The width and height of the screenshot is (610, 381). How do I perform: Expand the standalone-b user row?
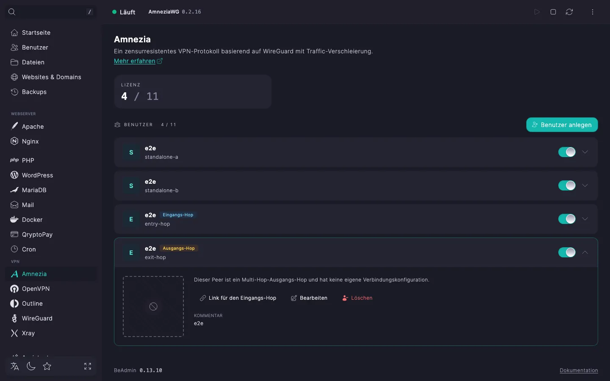click(585, 185)
